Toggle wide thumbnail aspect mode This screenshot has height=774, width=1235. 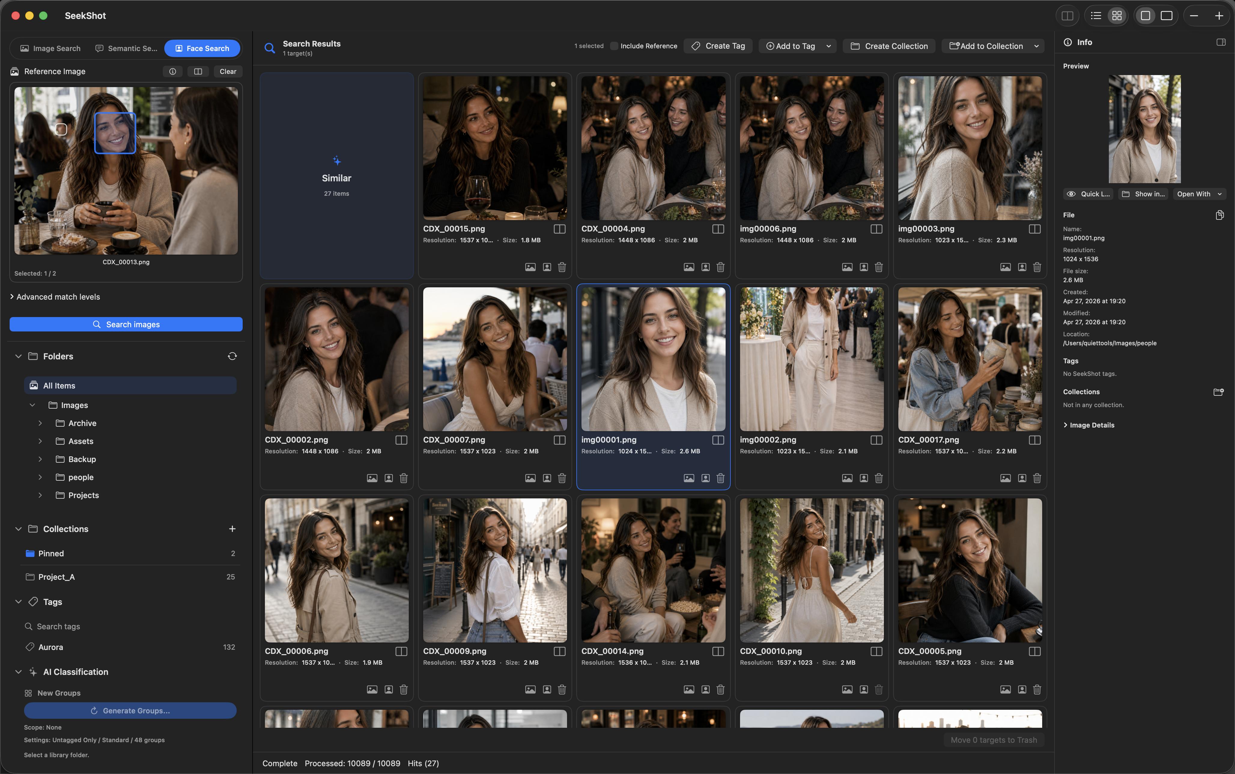click(1167, 16)
